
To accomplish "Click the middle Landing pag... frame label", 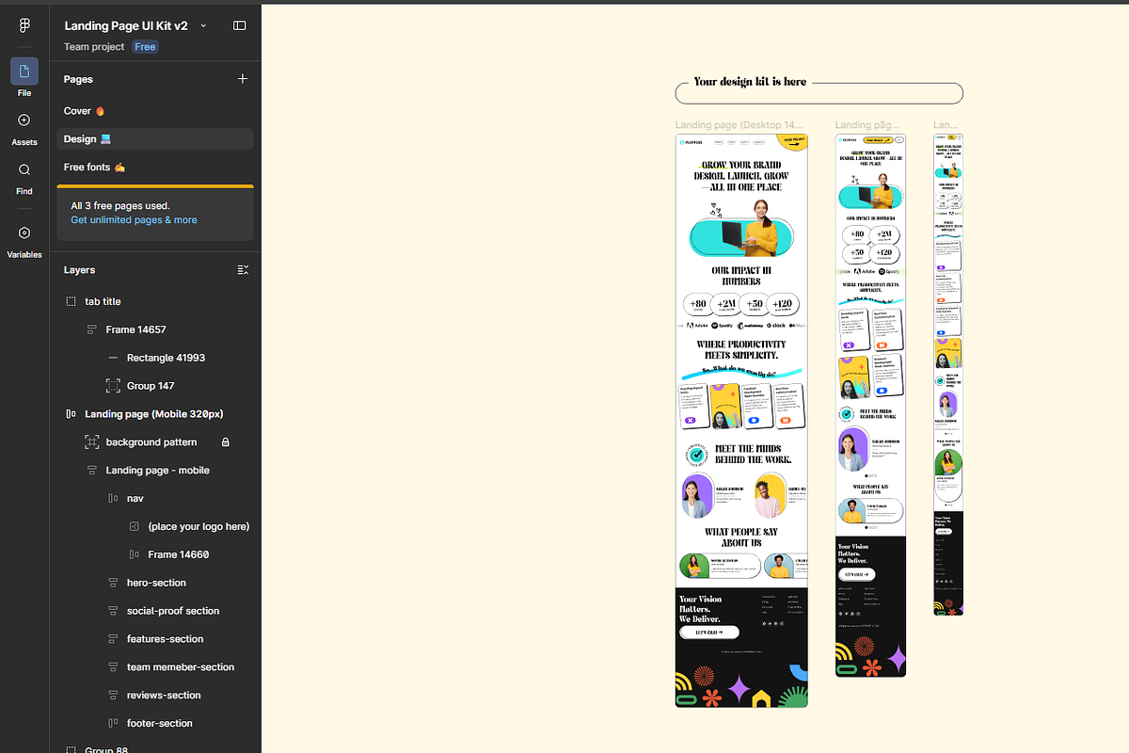I will [x=867, y=124].
